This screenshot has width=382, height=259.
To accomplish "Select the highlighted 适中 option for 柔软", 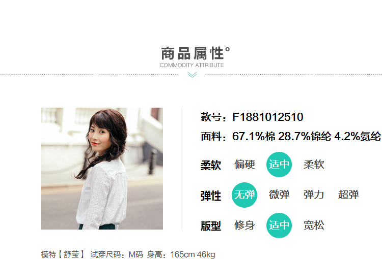I will [279, 165].
